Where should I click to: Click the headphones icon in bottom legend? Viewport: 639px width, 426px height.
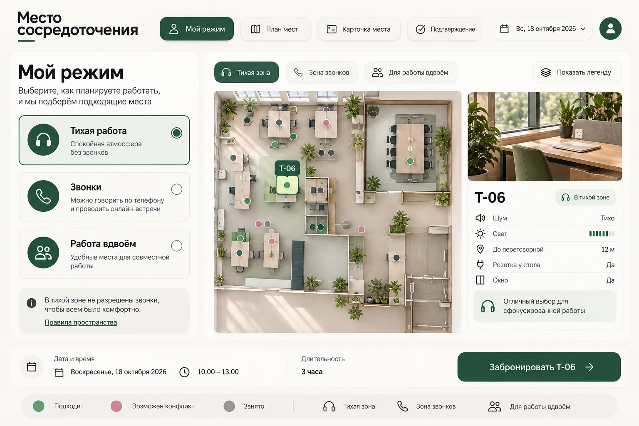(x=329, y=406)
